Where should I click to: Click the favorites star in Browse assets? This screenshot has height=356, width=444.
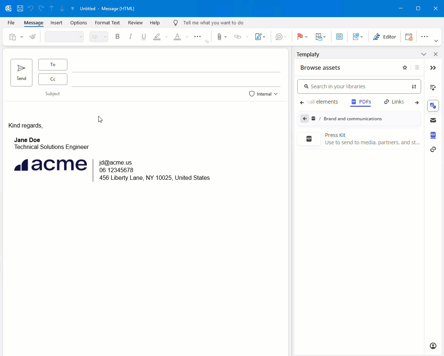tap(405, 68)
